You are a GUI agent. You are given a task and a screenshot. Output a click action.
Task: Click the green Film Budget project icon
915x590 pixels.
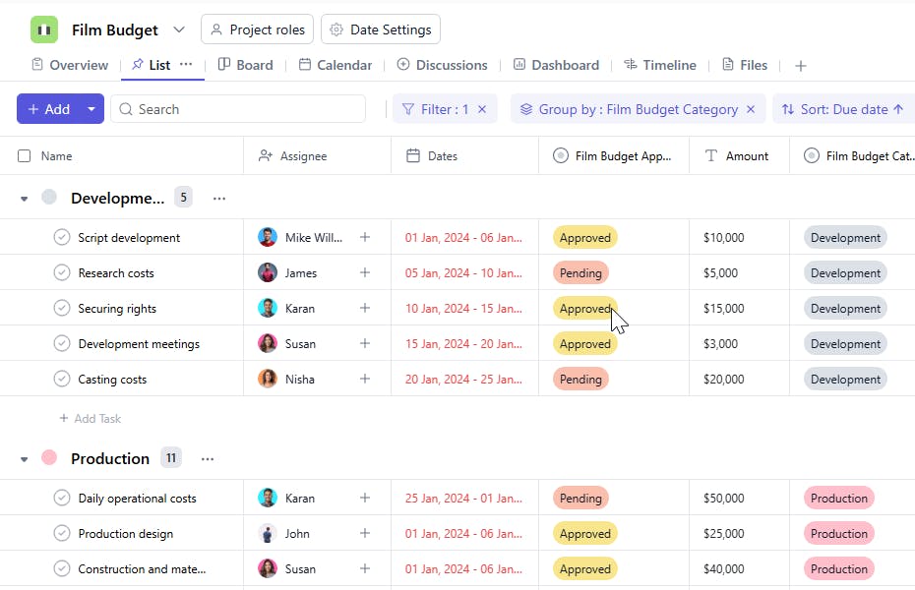coord(44,29)
